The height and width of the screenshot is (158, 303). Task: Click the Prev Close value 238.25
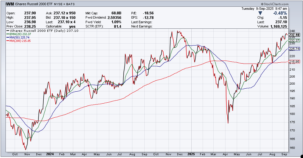pyautogui.click(x=30, y=27)
